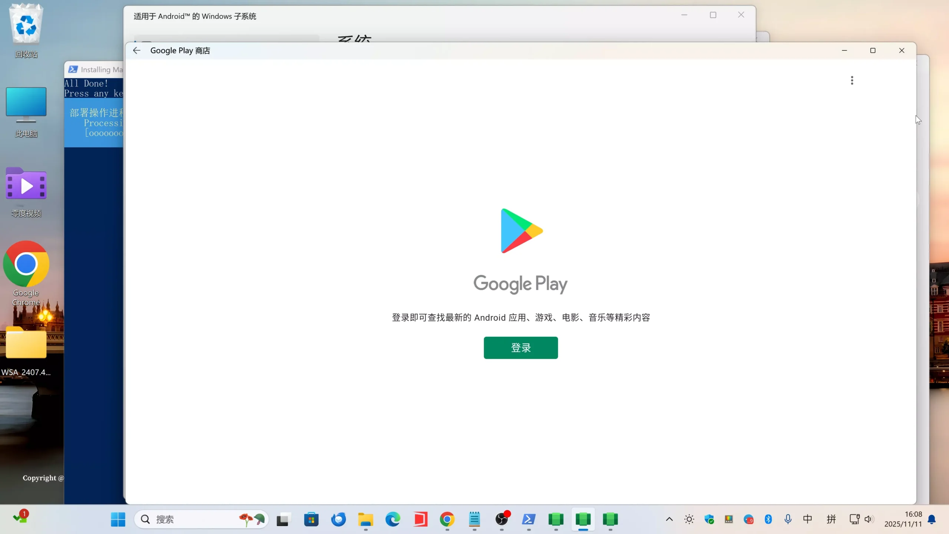The height and width of the screenshot is (534, 949).
Task: Toggle the 中 input language indicator
Action: point(807,519)
